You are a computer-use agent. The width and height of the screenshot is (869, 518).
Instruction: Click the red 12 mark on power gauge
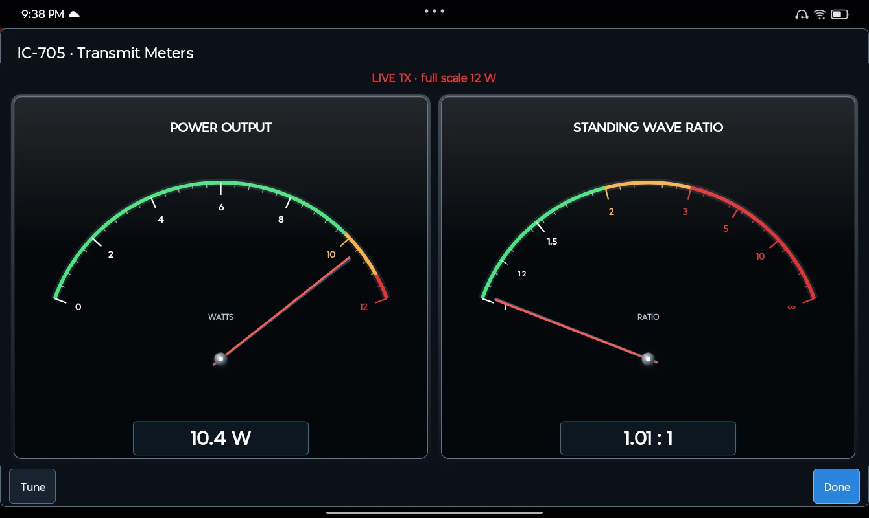364,307
